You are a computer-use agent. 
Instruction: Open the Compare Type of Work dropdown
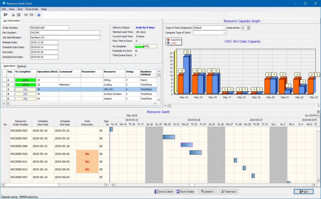pos(224,33)
